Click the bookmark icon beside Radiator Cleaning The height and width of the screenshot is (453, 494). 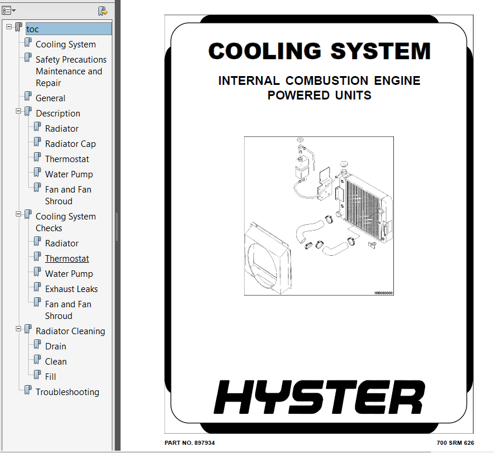click(28, 329)
